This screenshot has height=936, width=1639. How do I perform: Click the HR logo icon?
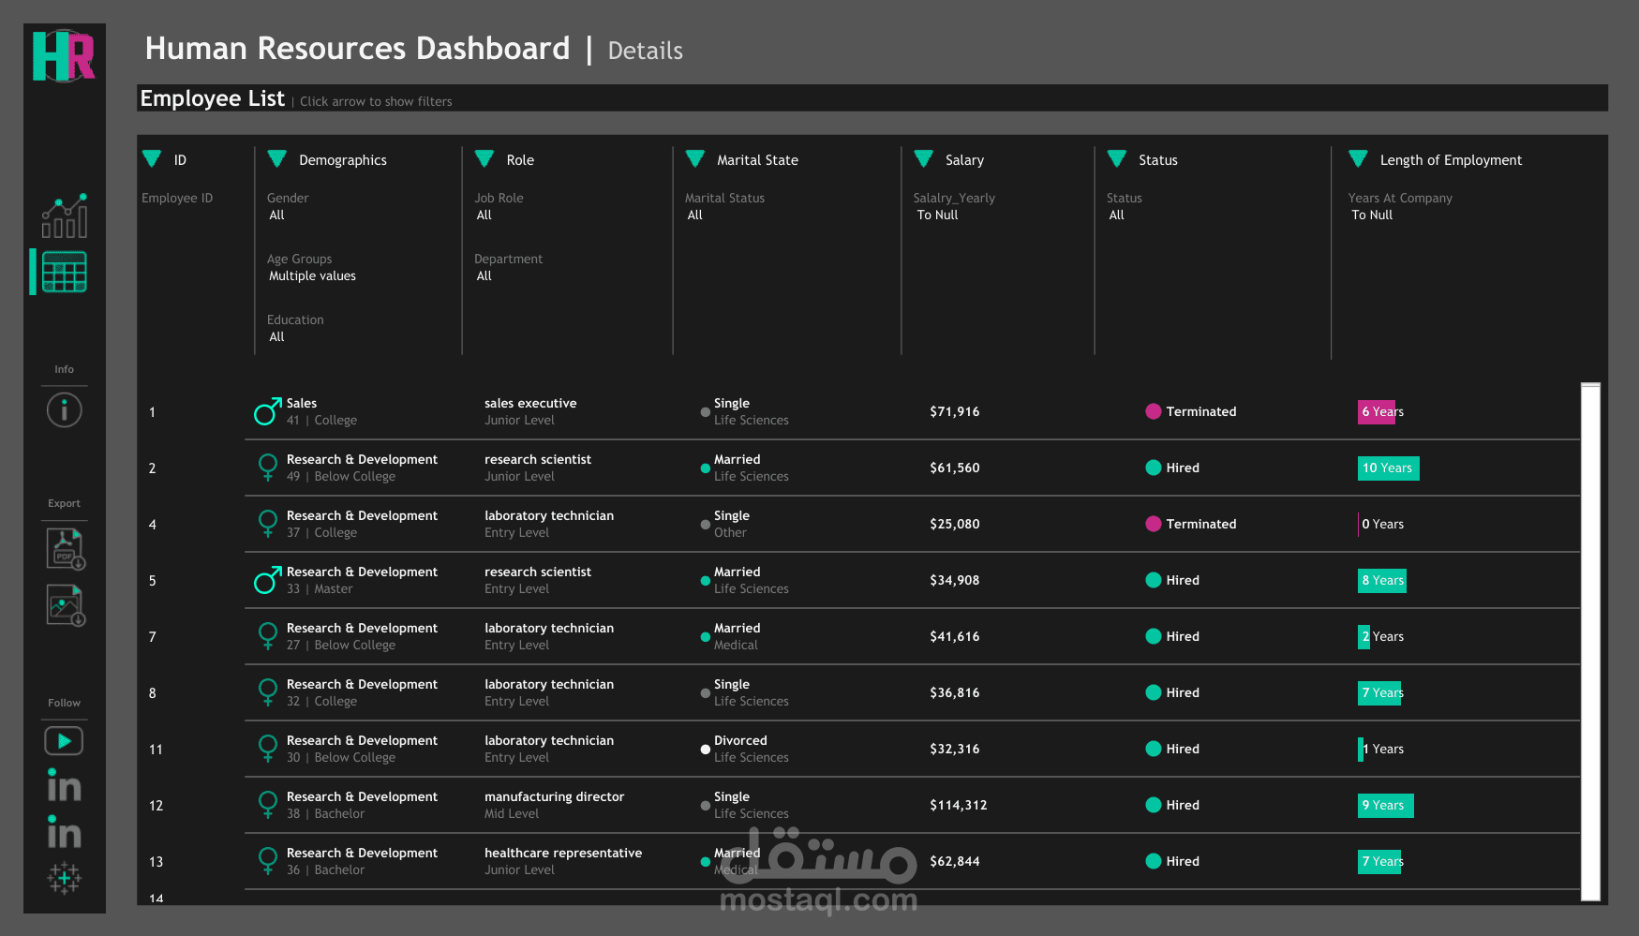pyautogui.click(x=64, y=55)
